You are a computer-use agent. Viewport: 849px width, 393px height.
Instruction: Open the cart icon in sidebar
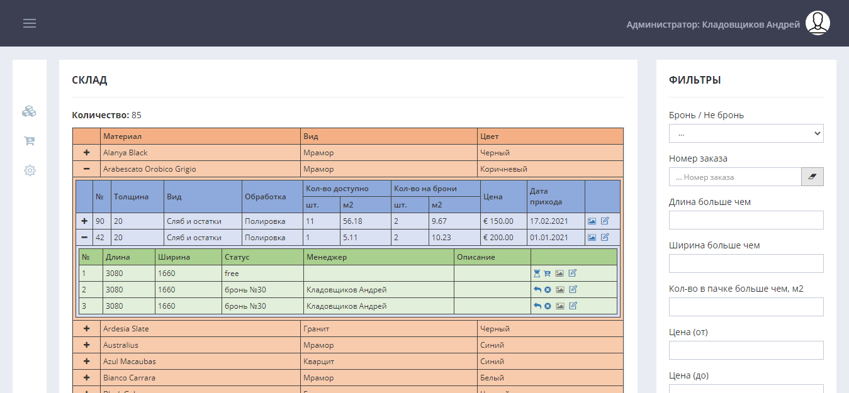tap(29, 141)
